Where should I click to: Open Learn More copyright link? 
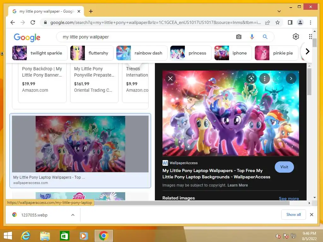click(x=238, y=185)
